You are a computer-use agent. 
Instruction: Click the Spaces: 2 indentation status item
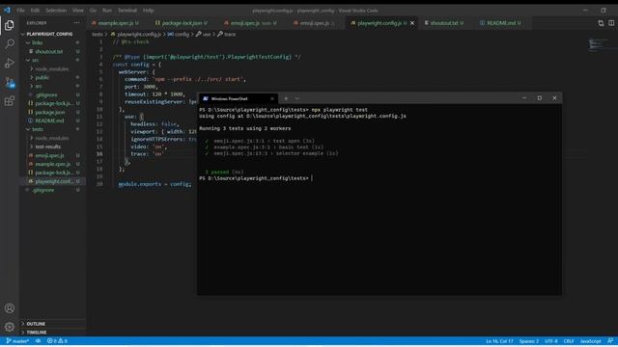[x=528, y=341]
